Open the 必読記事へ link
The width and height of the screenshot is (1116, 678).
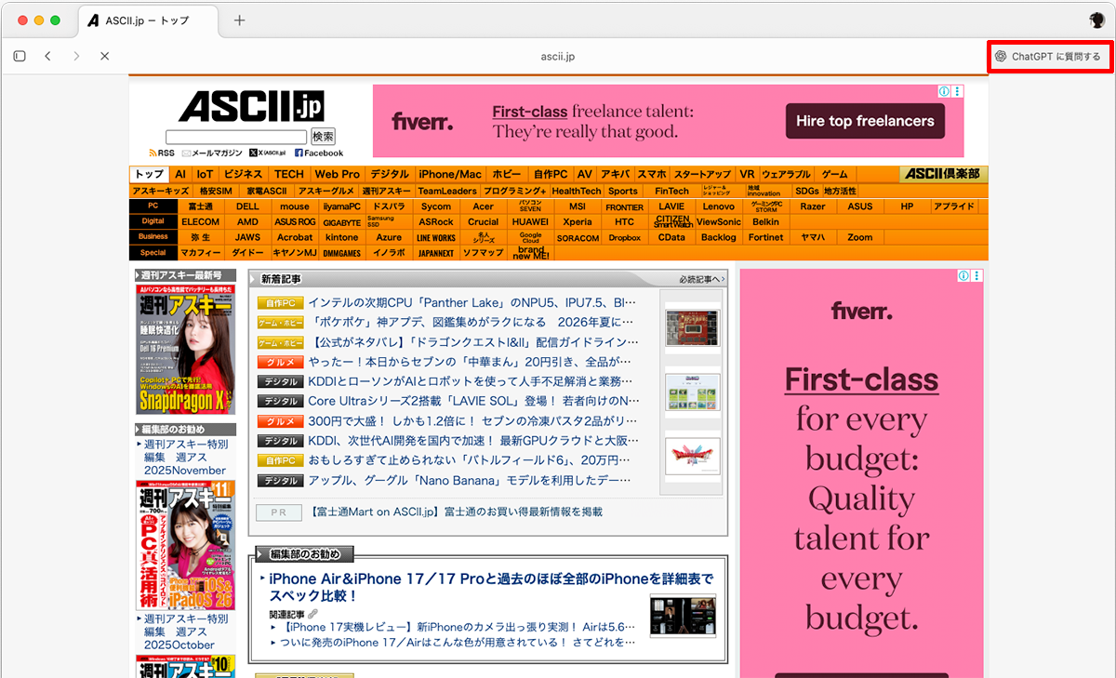pos(701,279)
